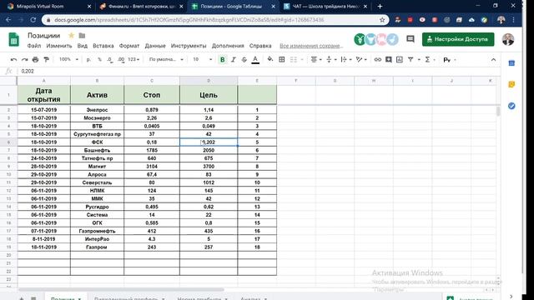Open the 123 number format dropdown

point(133,59)
